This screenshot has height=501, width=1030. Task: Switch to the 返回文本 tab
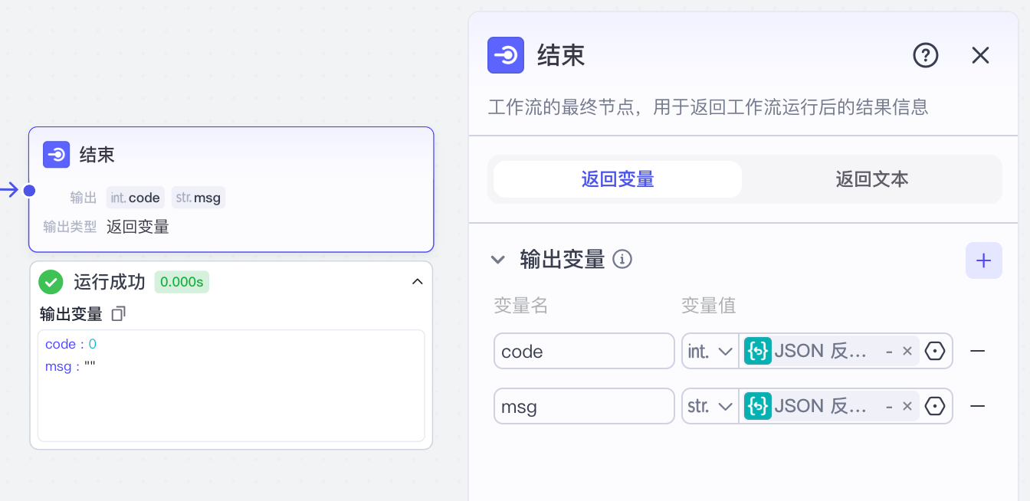(871, 178)
